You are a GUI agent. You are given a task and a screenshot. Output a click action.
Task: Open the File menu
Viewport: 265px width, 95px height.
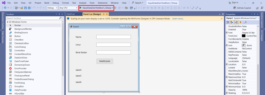click(9, 3)
